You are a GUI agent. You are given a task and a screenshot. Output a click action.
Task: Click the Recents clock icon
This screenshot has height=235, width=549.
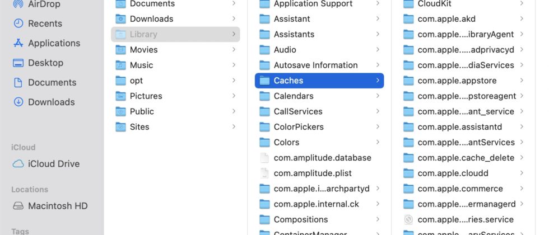(x=18, y=23)
